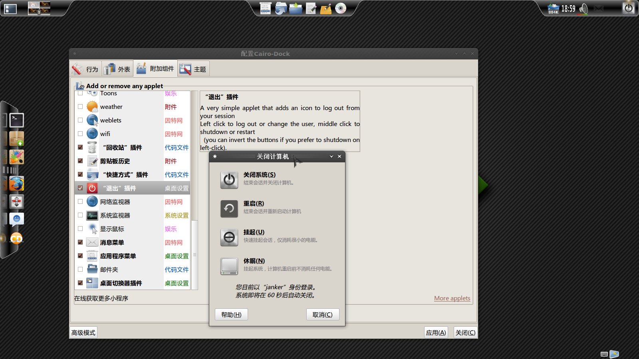Click the 18:59 clock applet
This screenshot has width=639, height=359.
tap(568, 9)
